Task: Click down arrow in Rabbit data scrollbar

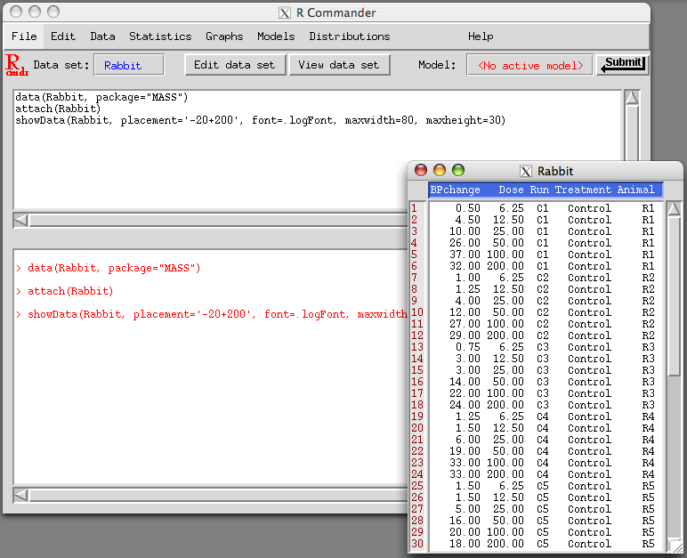Action: point(674,544)
